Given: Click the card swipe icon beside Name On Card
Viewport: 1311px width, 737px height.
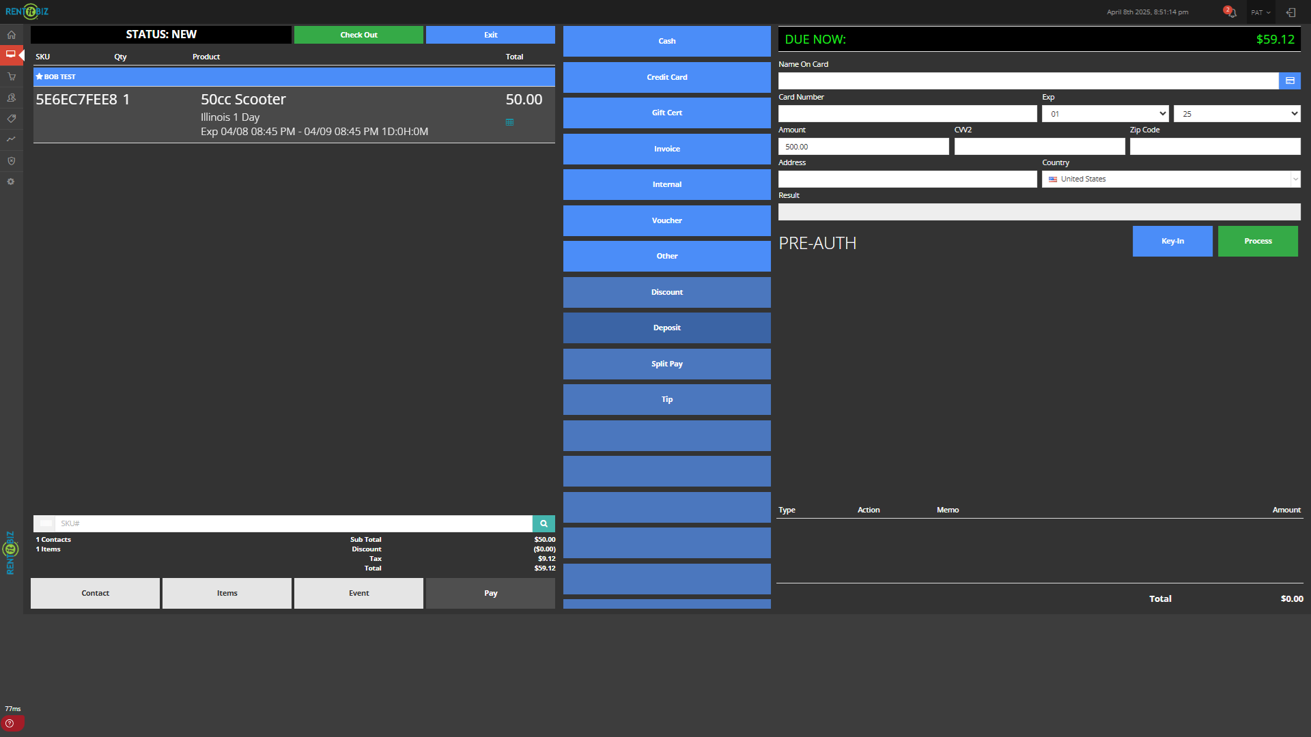Looking at the screenshot, I should (x=1289, y=81).
